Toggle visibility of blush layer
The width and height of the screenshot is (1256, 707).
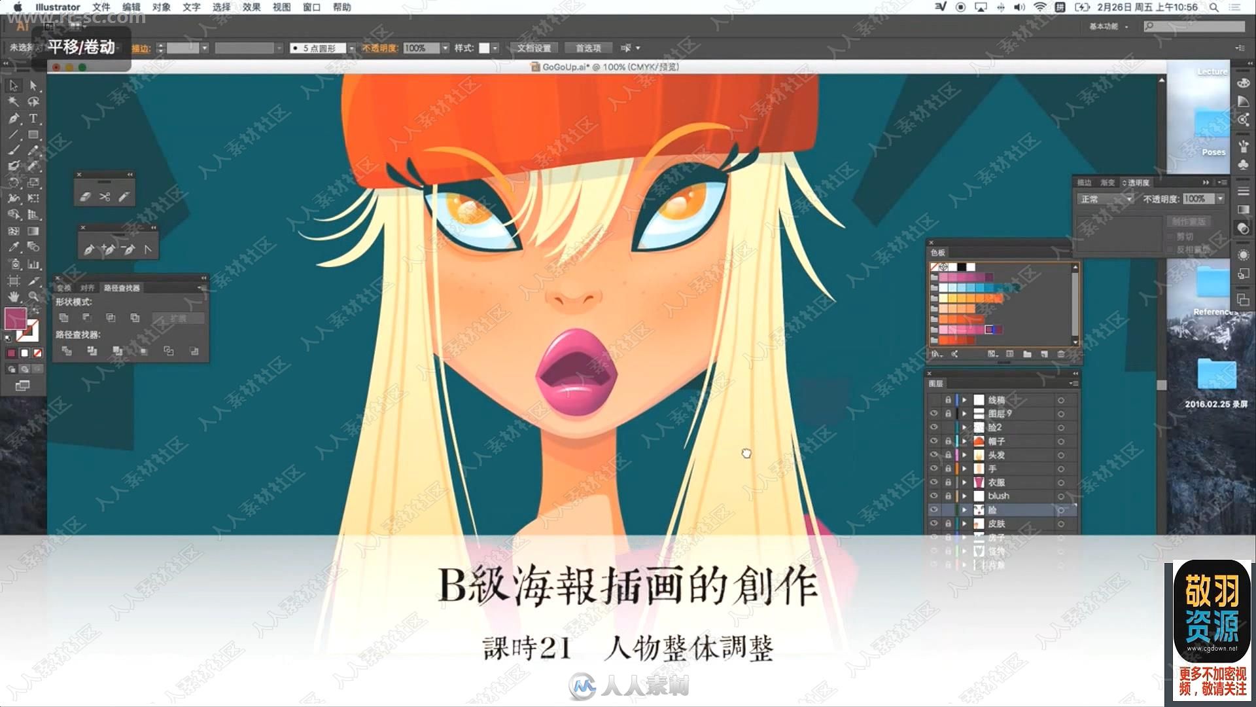(x=934, y=496)
